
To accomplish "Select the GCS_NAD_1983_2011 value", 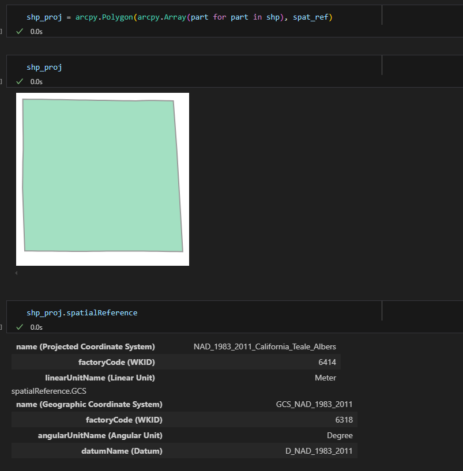I will 314,404.
